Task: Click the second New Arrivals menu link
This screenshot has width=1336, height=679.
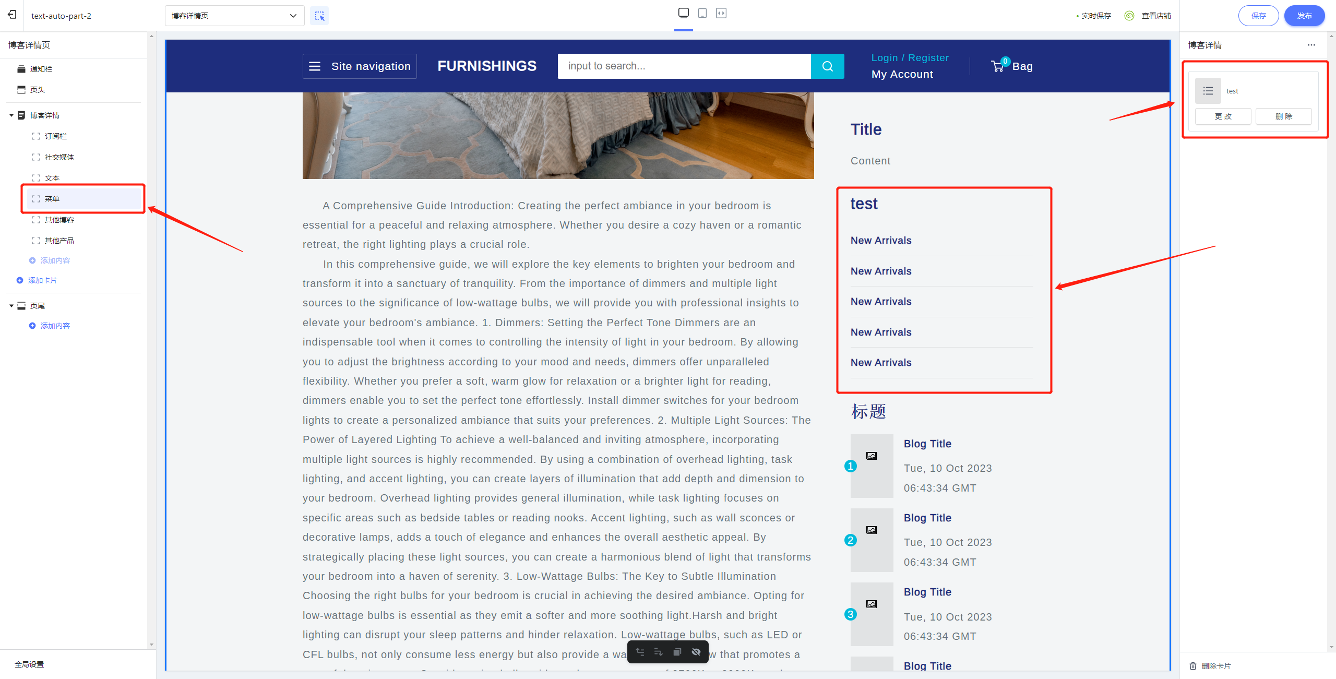Action: [x=881, y=271]
